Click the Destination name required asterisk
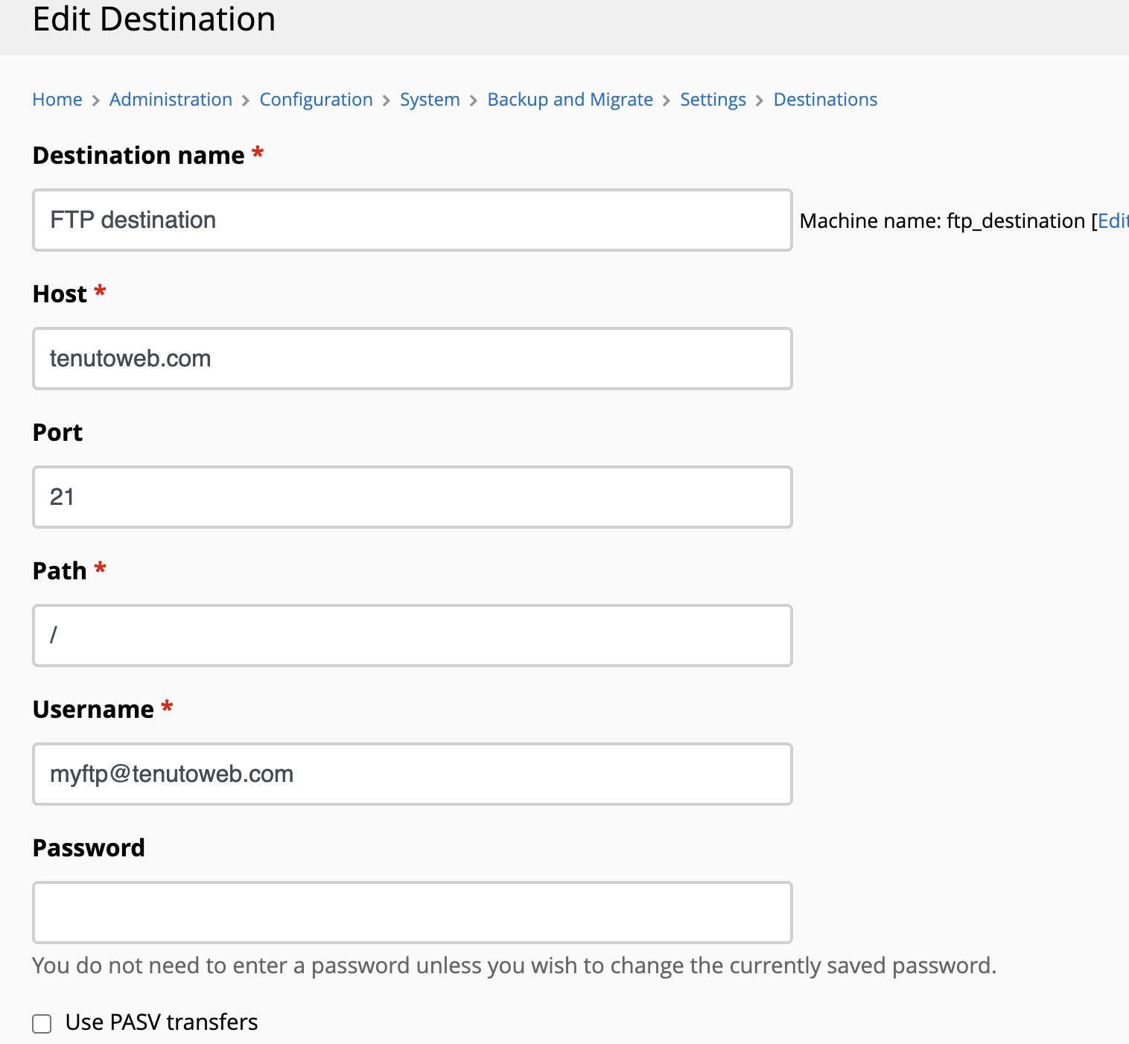 257,153
